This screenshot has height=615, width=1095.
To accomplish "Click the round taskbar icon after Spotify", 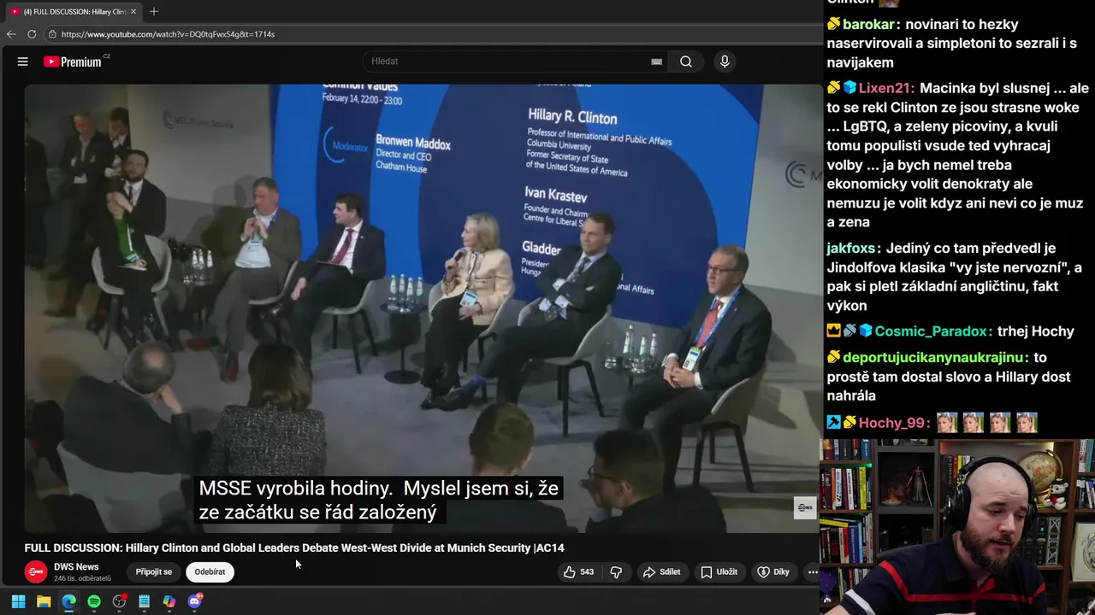I will 119,601.
